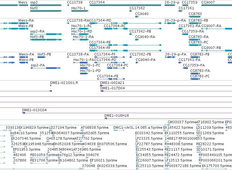
Task: Open the CG9040-RA transcript
Action: click(x=137, y=40)
